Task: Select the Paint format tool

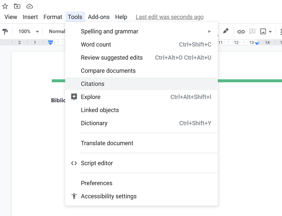Action: coord(5,31)
